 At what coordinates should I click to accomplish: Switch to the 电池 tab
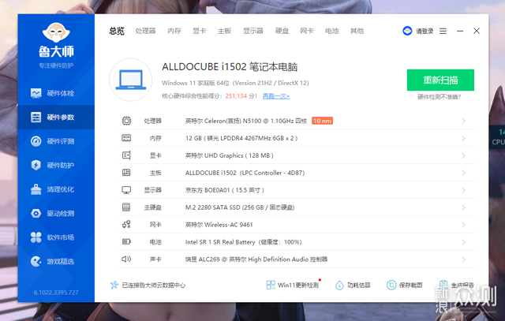coord(332,31)
